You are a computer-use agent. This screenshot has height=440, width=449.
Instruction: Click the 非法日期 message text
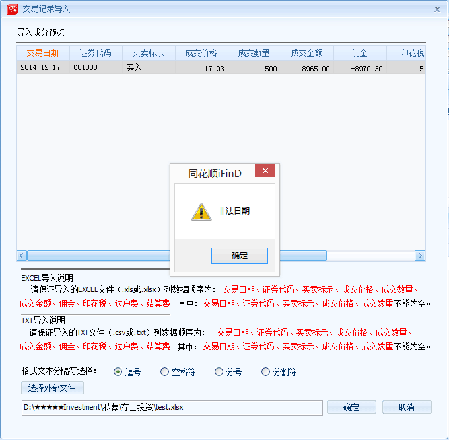click(234, 211)
